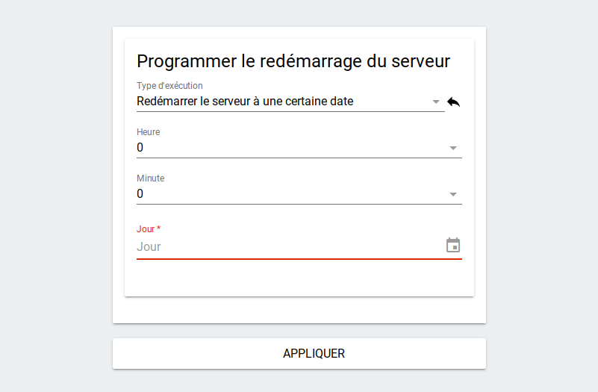Click the grey page background beside the form

[x=56, y=190]
